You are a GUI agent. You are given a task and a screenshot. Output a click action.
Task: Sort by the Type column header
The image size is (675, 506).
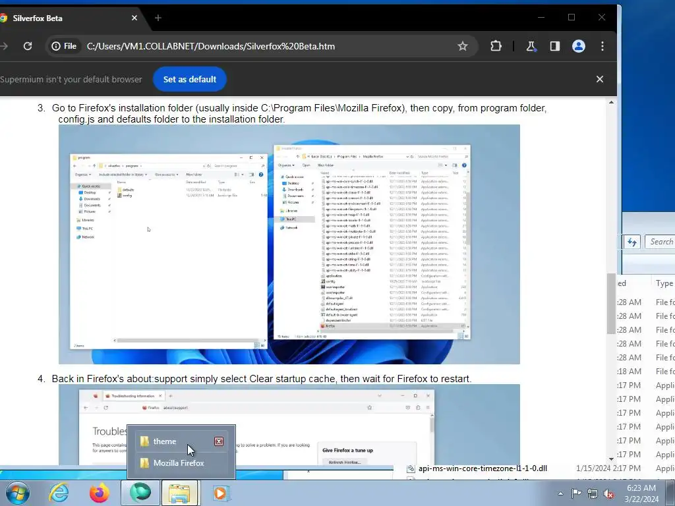663,283
